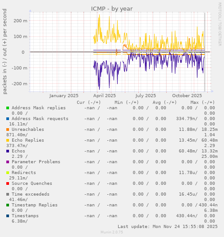Click the Timestamps navy swatch
This screenshot has height=237, width=224.
8,216
